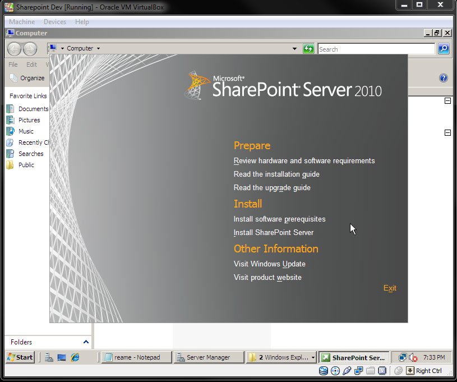This screenshot has height=382, width=457.
Task: Expand Folders pane chevron
Action: (x=86, y=342)
